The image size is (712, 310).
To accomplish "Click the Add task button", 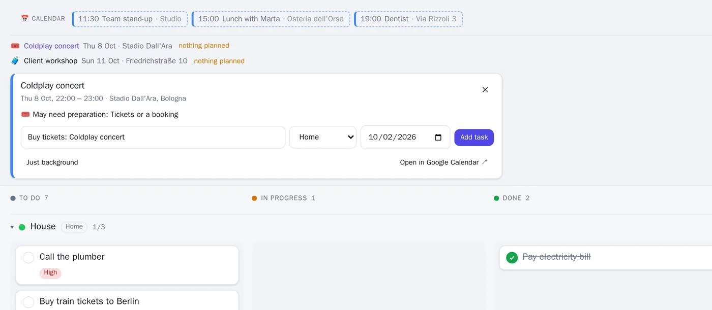I will pyautogui.click(x=474, y=137).
